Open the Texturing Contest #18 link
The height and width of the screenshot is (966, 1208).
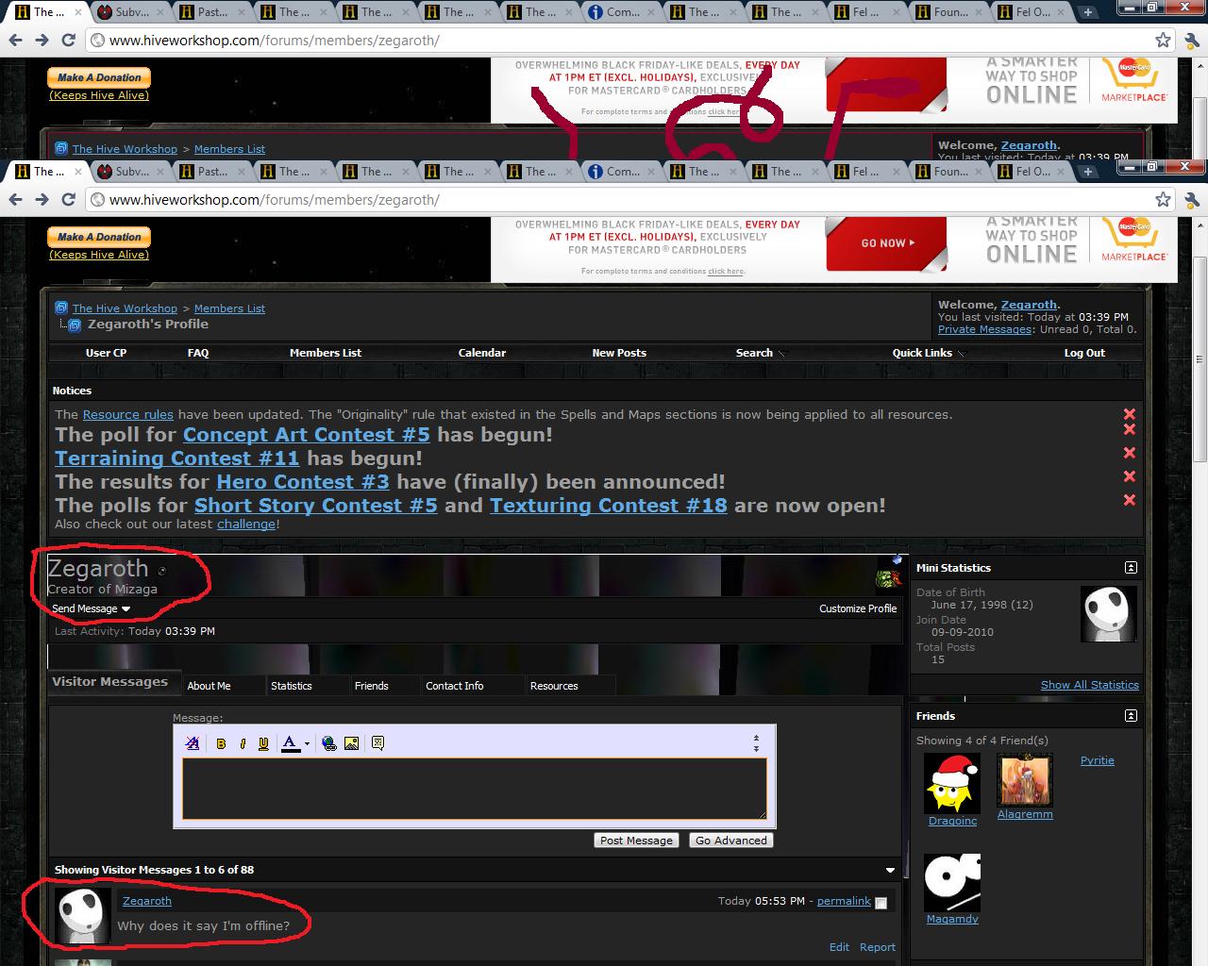coord(609,506)
